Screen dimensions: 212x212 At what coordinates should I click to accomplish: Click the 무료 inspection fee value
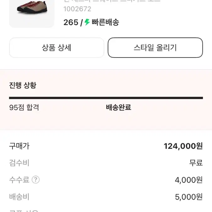click(x=196, y=163)
